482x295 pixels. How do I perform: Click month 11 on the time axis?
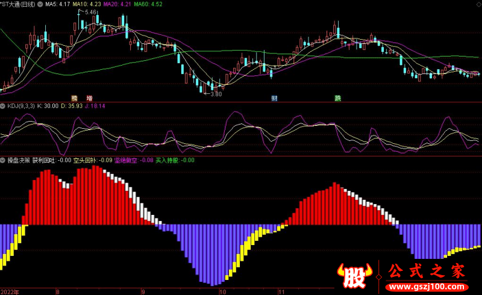pyautogui.click(x=281, y=291)
